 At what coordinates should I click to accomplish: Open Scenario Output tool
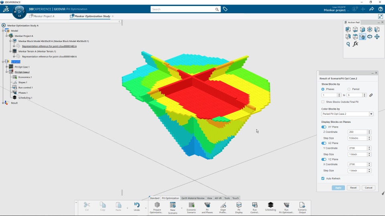(x=302, y=208)
